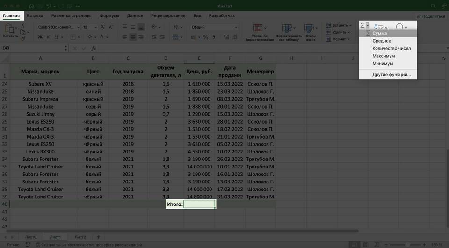
Task: Click the insert function fx icon
Action: click(x=94, y=48)
